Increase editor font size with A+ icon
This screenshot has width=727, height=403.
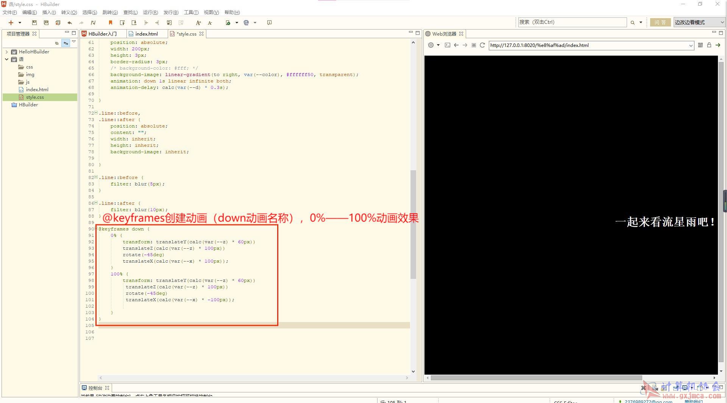(x=198, y=23)
